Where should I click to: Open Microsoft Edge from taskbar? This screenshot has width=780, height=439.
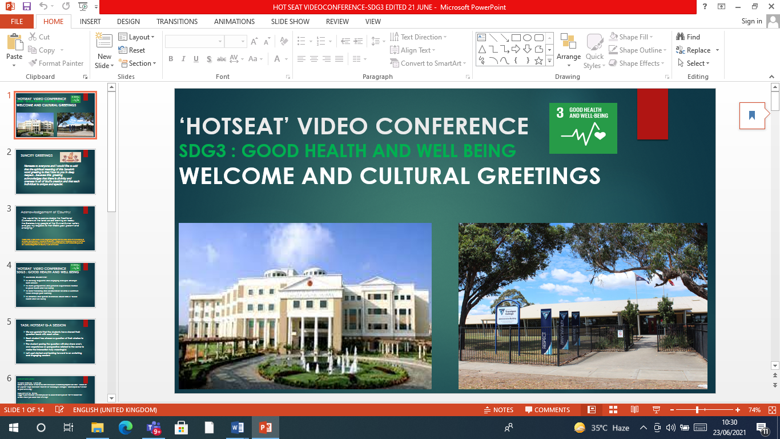(126, 428)
